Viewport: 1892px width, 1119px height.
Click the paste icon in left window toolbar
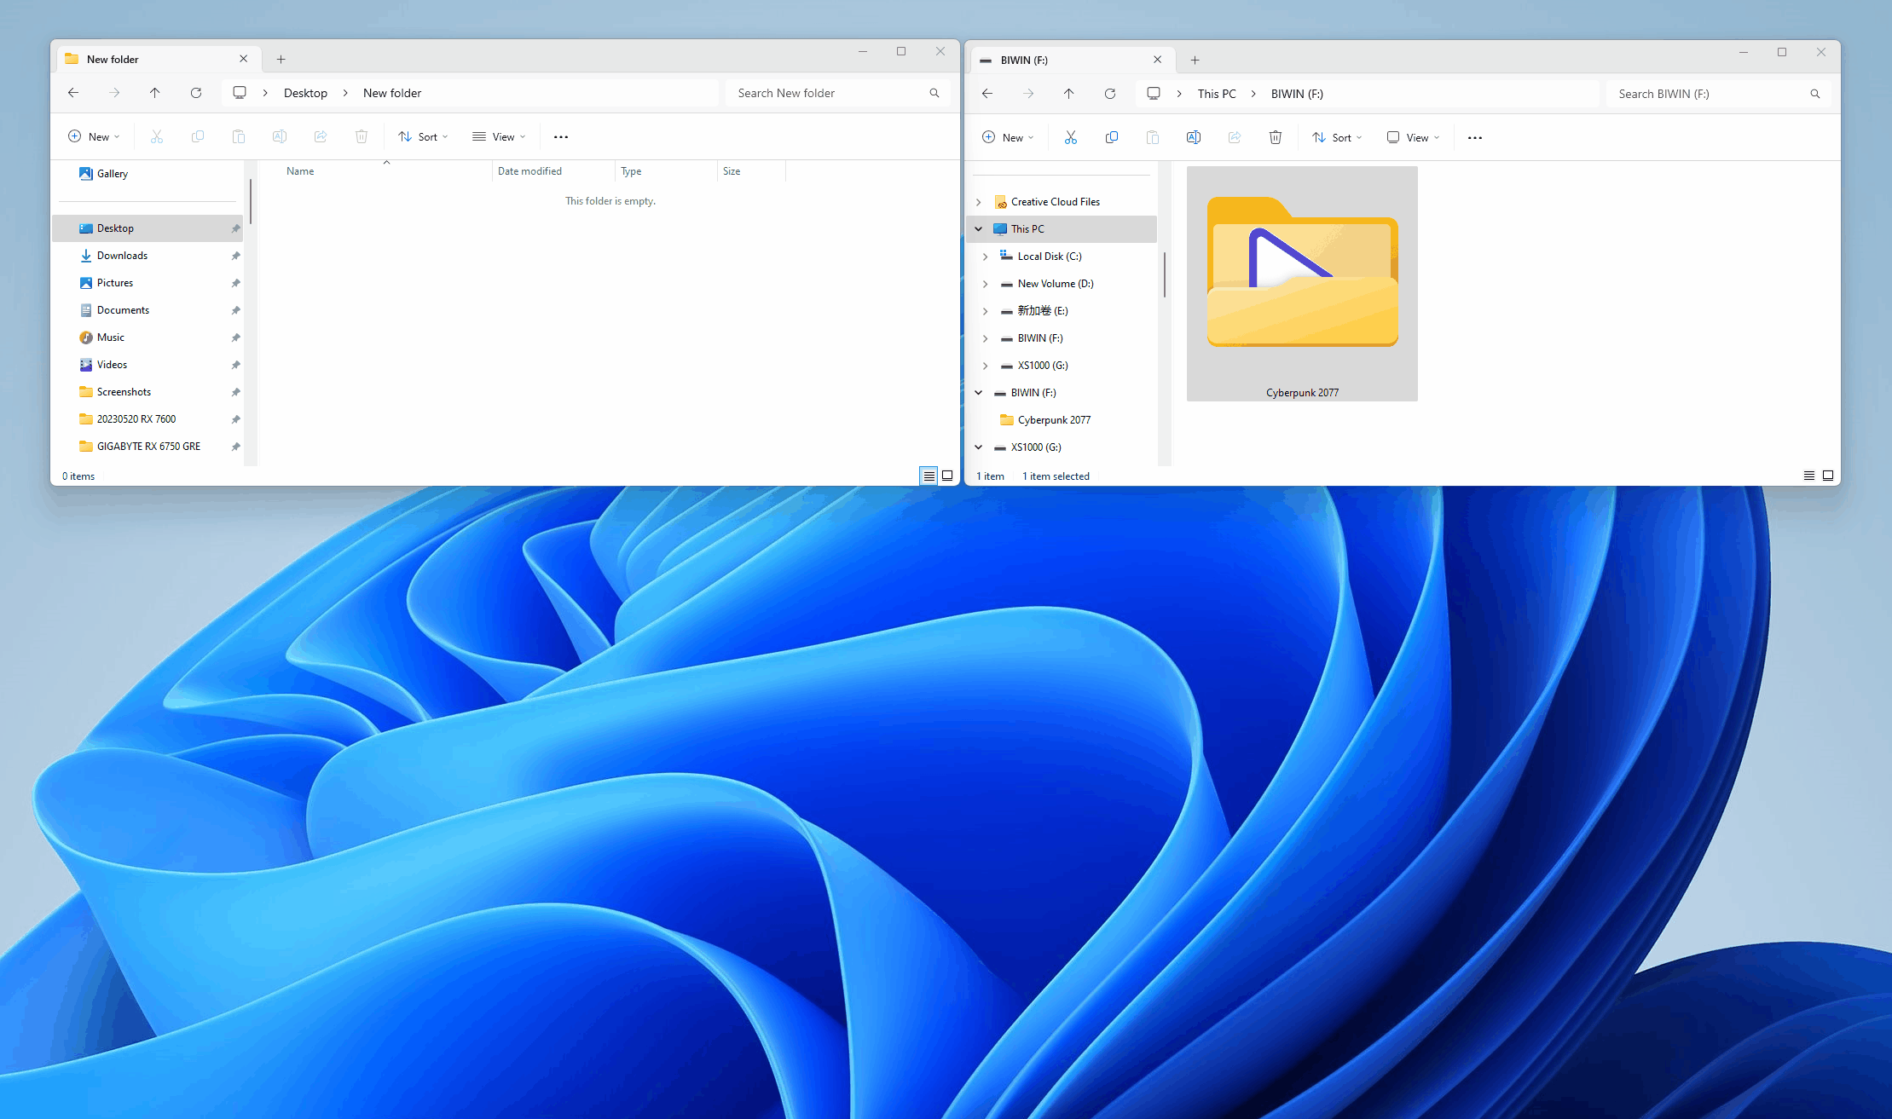239,136
